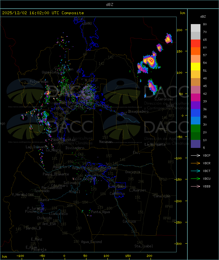
Task: Click the cyan VBCT arrow icon
Action: tap(195, 171)
